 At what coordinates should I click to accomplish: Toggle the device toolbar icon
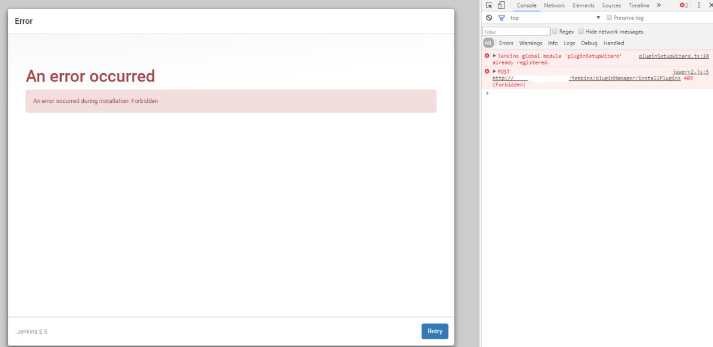(501, 5)
